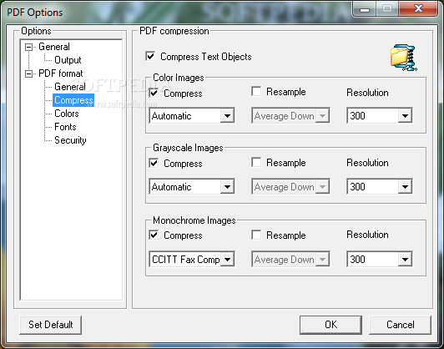Collapse the top General tree node
The width and height of the screenshot is (444, 349).
point(28,47)
